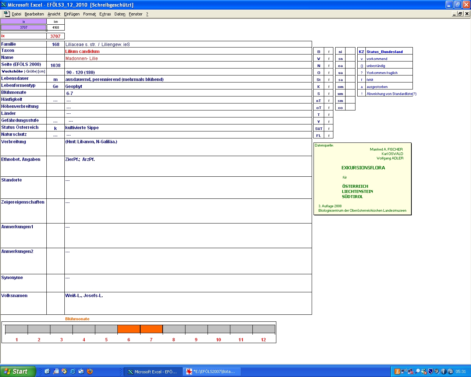Open the Bearbeiten menu
The height and width of the screenshot is (377, 471).
(x=34, y=14)
